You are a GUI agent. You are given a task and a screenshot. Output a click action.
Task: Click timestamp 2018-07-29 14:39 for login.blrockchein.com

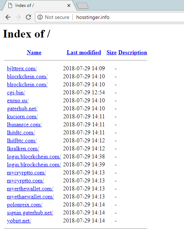(x=84, y=165)
